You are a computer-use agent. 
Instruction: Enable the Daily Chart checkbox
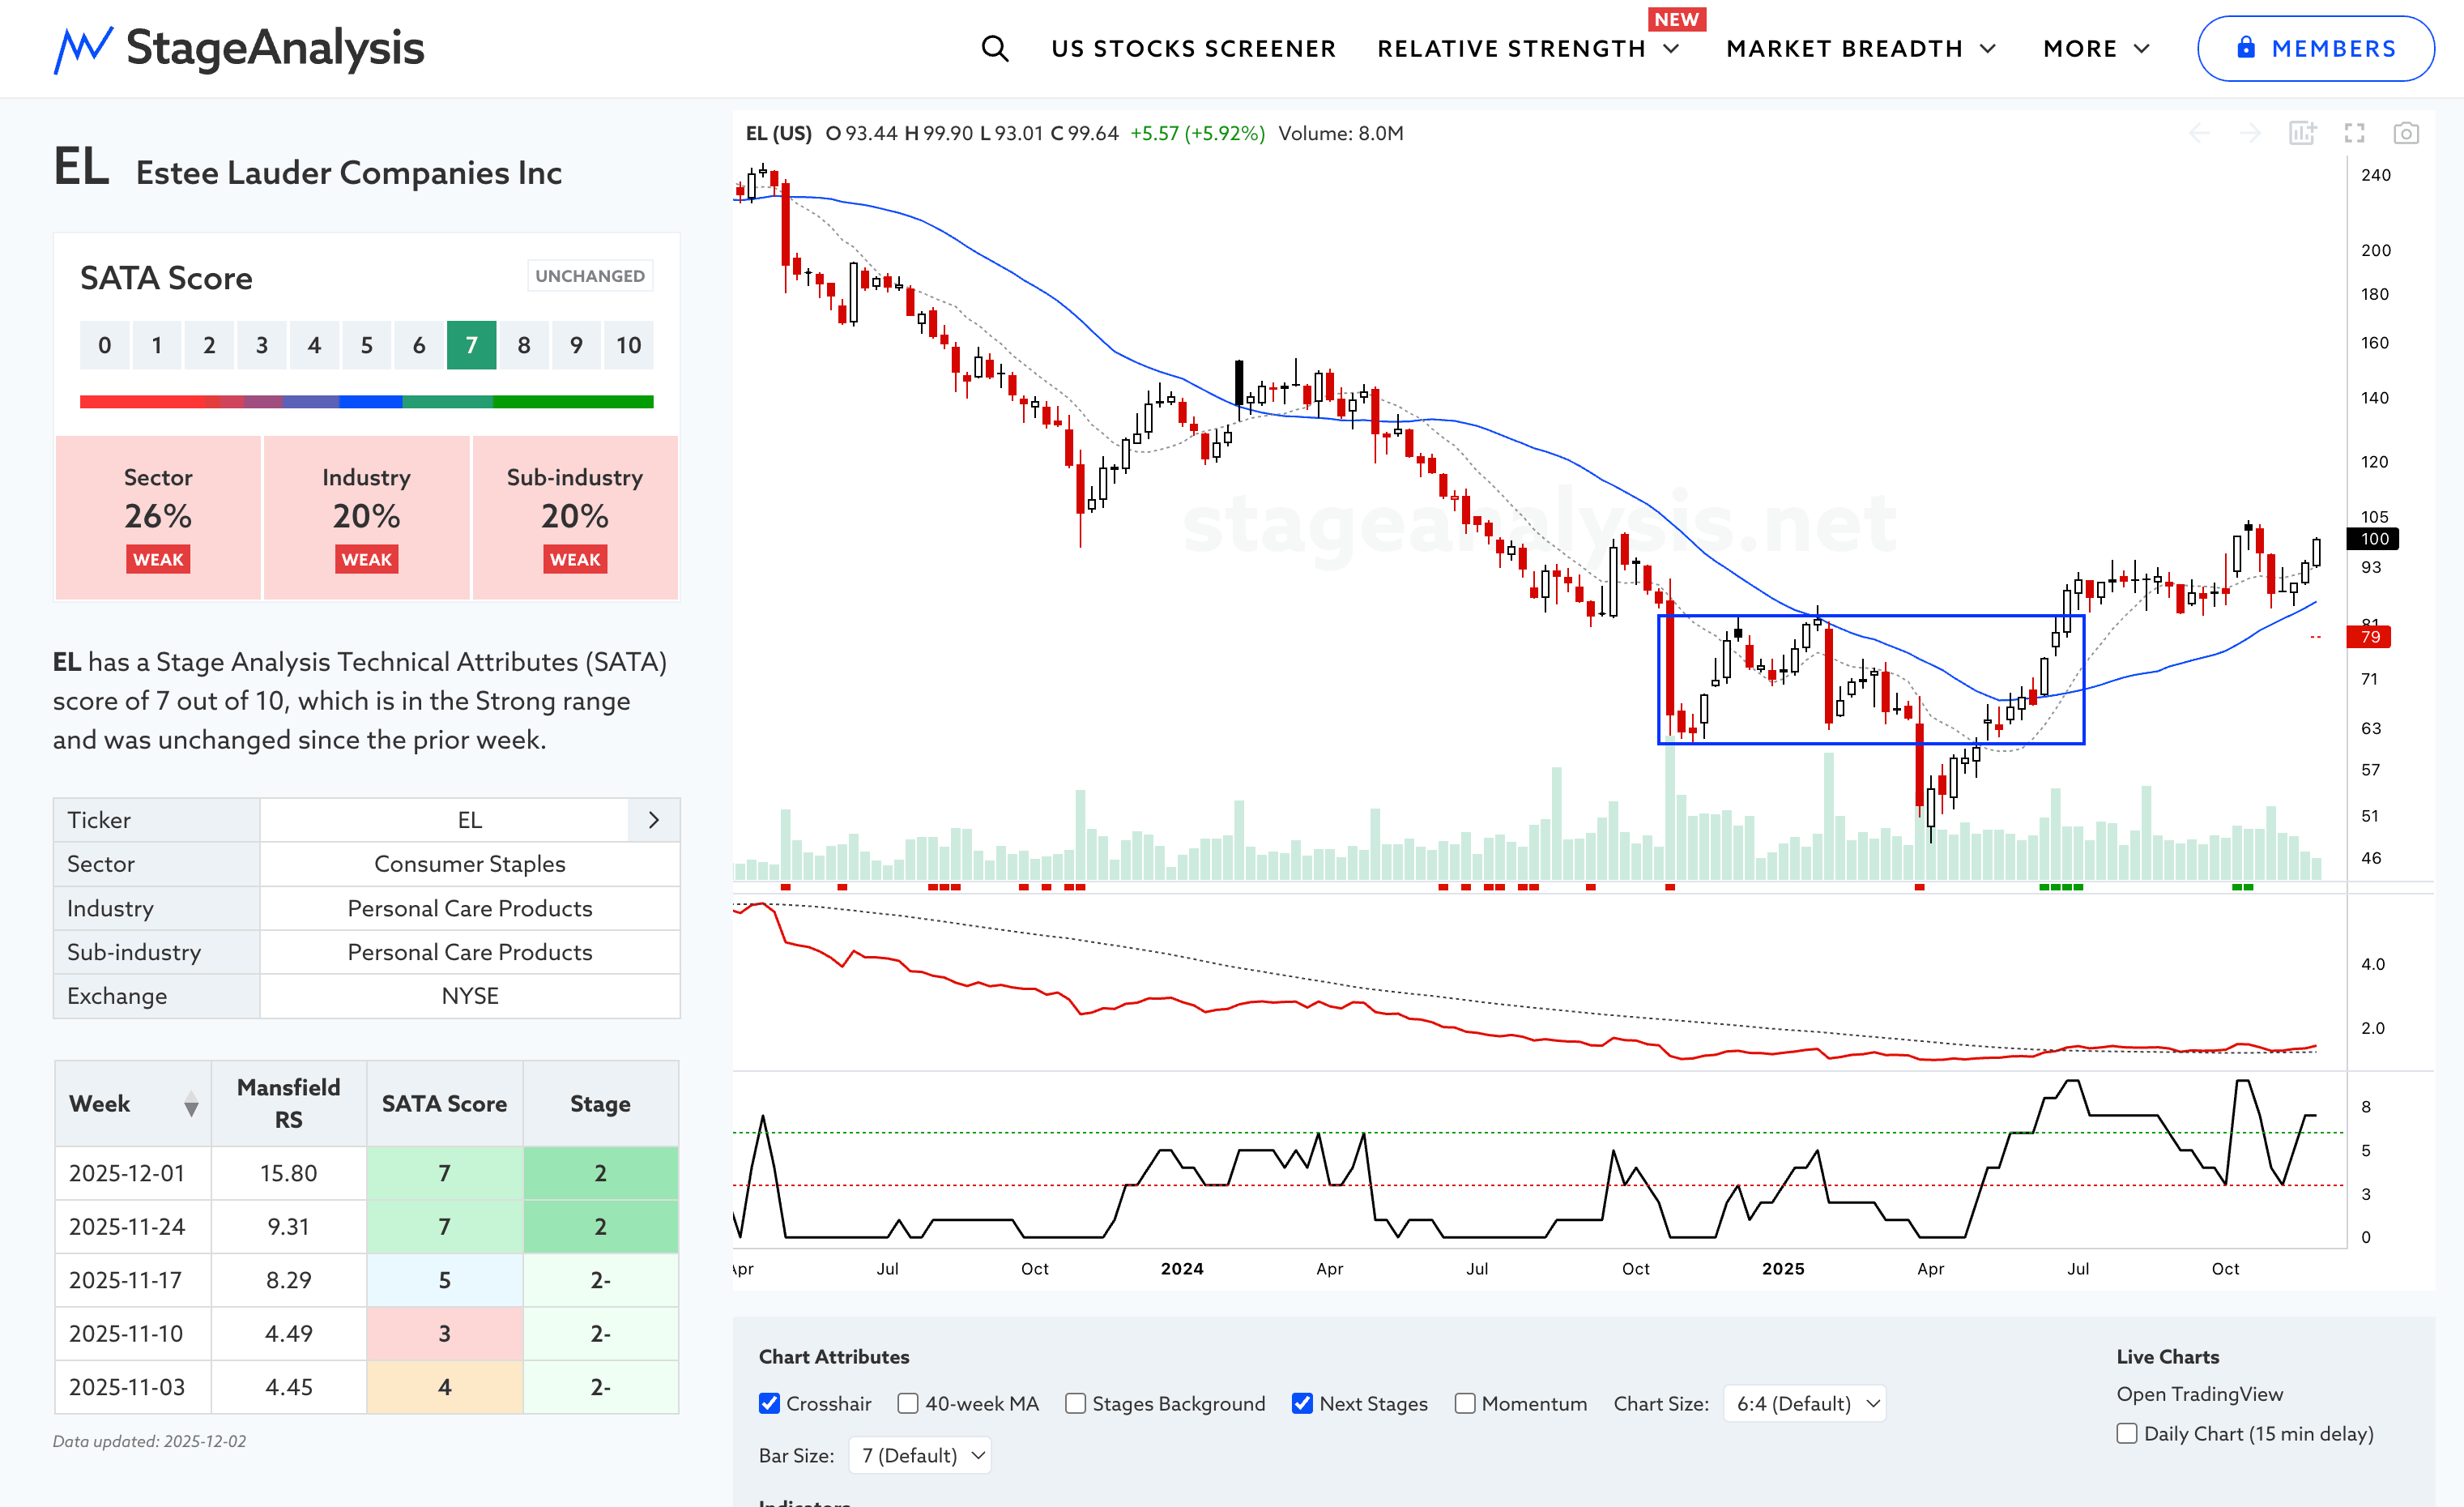(2127, 1433)
